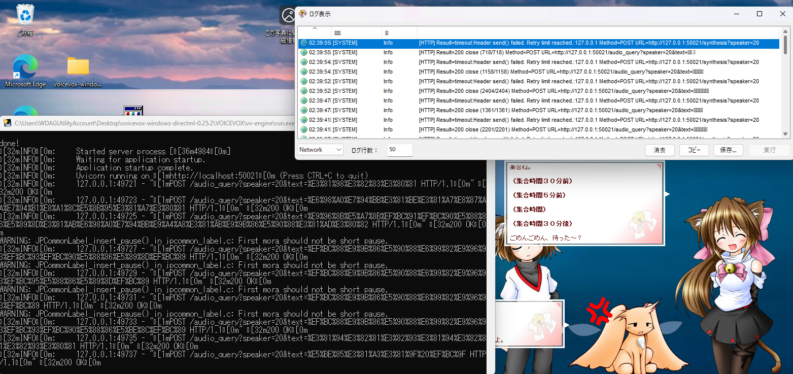793x374 pixels.
Task: Open the Microsoft Edge shortcut beside the voicevox folder
Action: click(25, 71)
